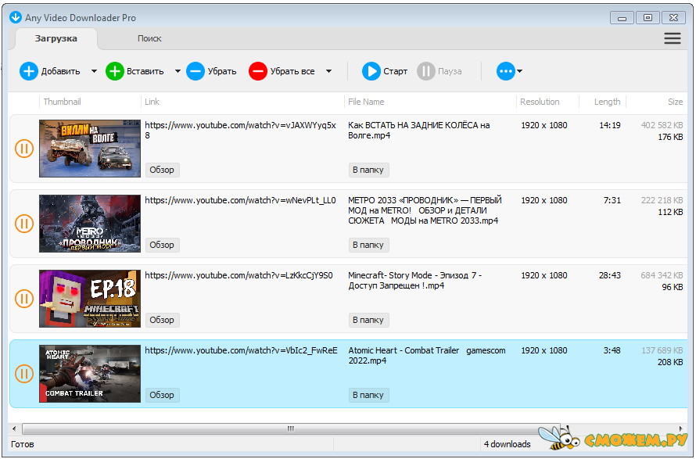Pause the Atomic Heart trailer download
The width and height of the screenshot is (696, 459).
point(24,374)
